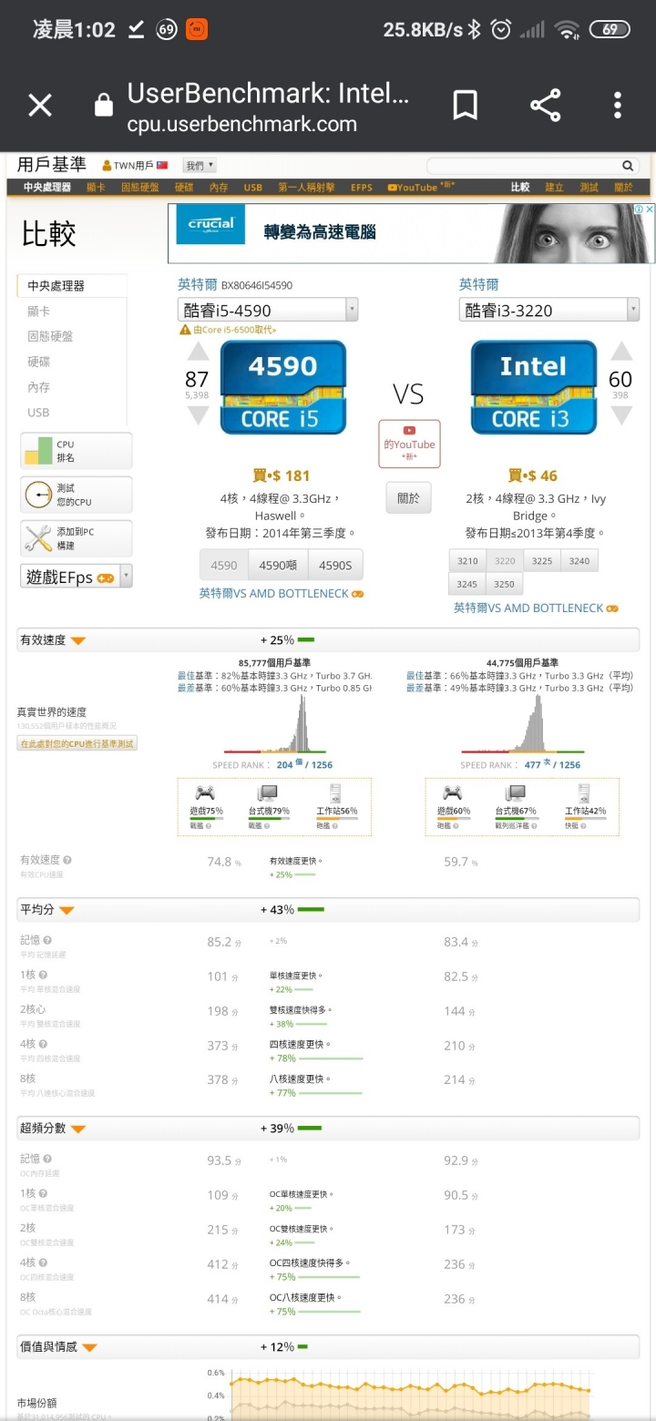656x1421 pixels.
Task: Click 在此處對您的CPU進行基準測試 button
Action: pos(77,743)
